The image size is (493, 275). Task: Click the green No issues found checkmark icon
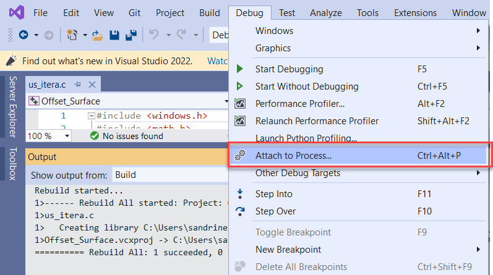94,136
